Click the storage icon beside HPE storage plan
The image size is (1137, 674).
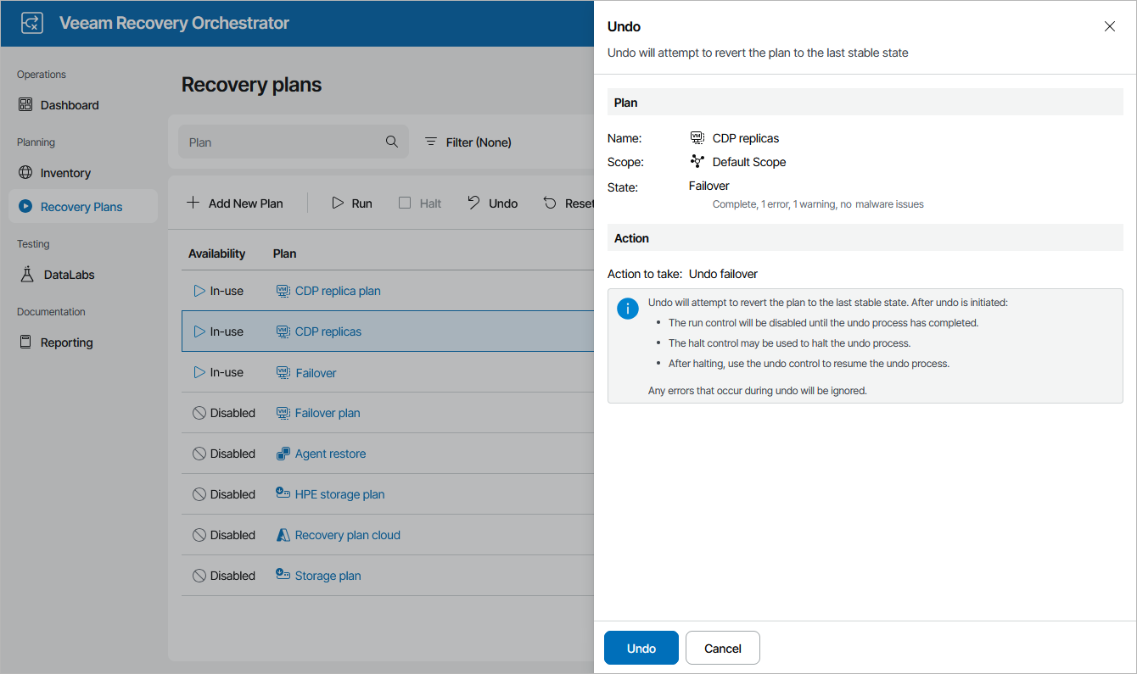tap(281, 493)
